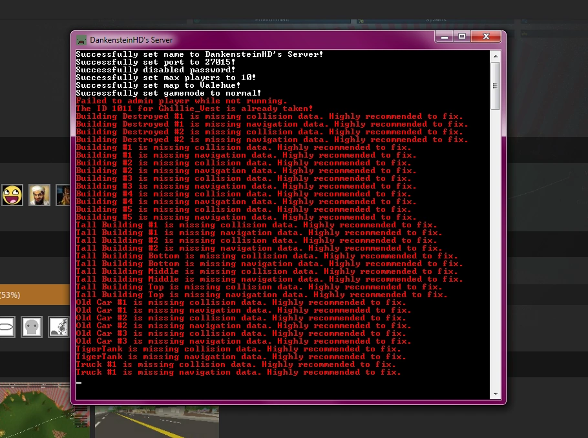This screenshot has width=588, height=438.
Task: Open the System section
Action: (436, 19)
